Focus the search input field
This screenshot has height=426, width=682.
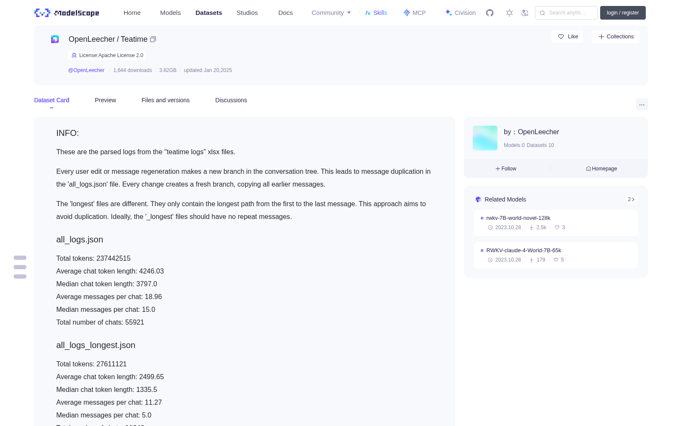pyautogui.click(x=566, y=13)
